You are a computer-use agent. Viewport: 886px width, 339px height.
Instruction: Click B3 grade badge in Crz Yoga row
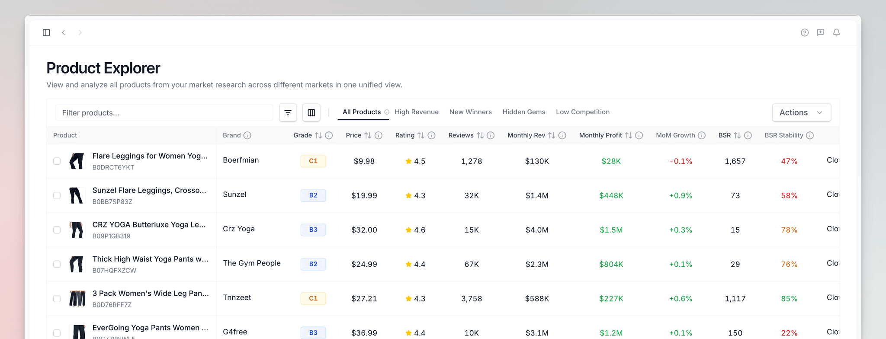tap(313, 230)
